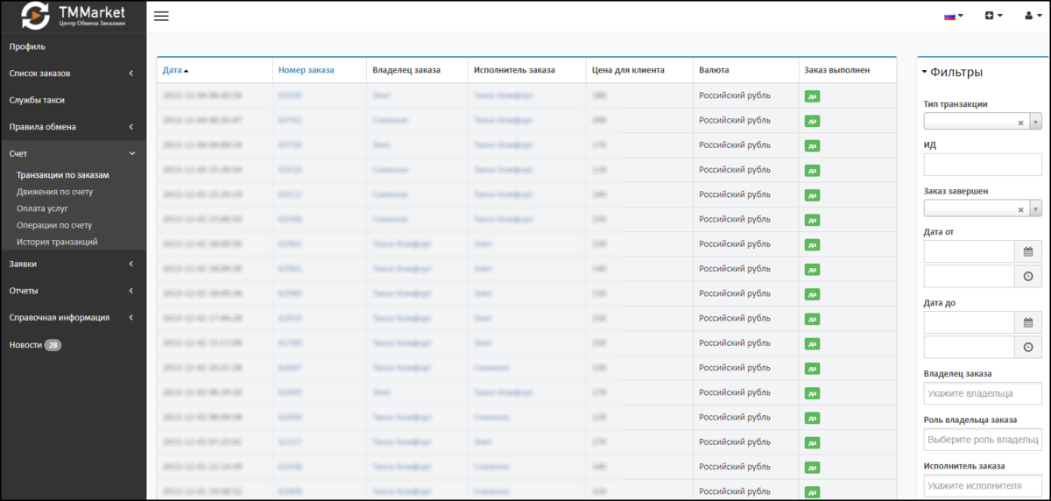Image resolution: width=1051 pixels, height=501 pixels.
Task: Clear the Тип транзакции selection
Action: [1020, 123]
